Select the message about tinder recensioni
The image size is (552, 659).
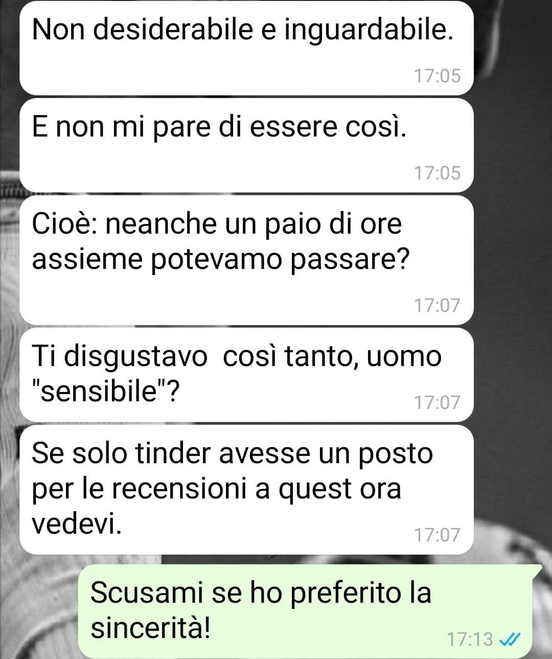click(247, 490)
